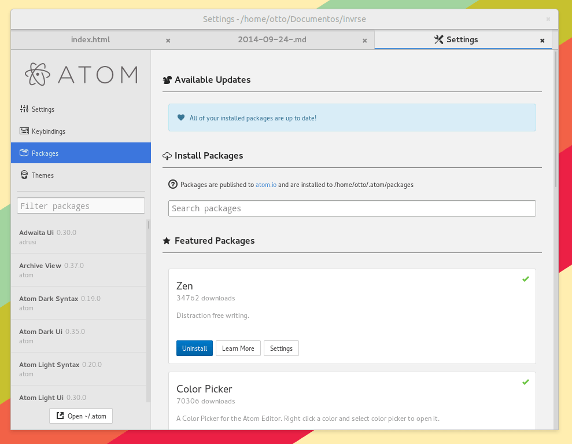Click the Zen package title
The width and height of the screenshot is (572, 444).
tap(184, 286)
